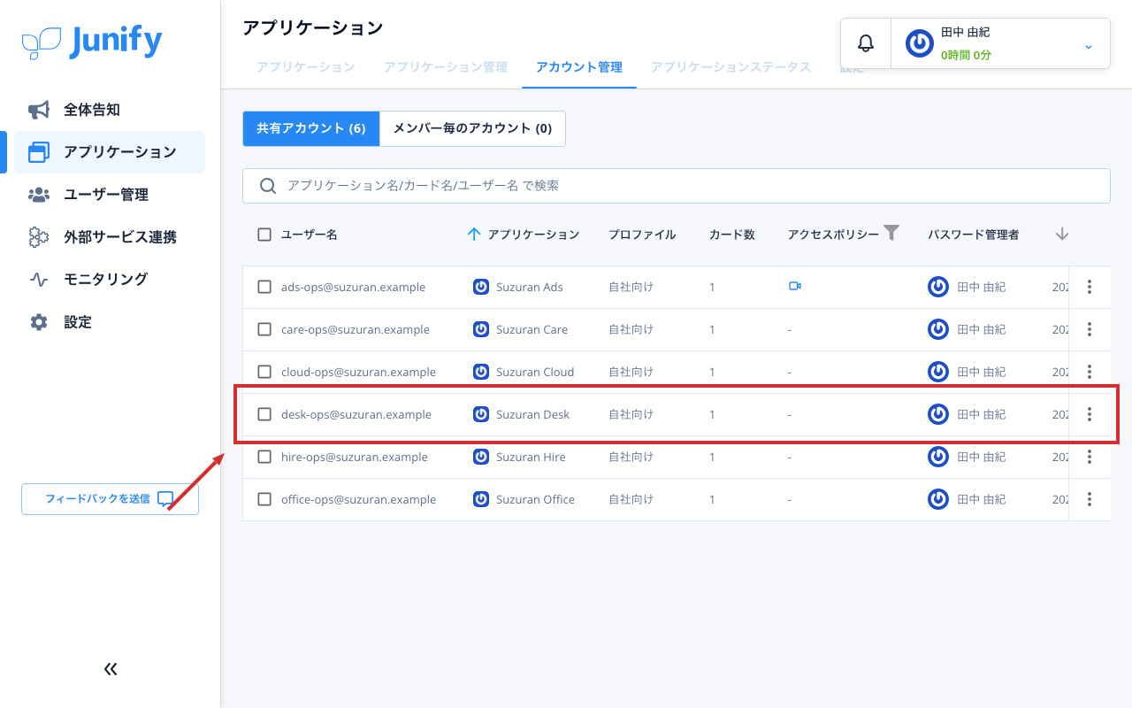
Task: Open 外部サービス連携 in sidebar
Action: (x=110, y=237)
